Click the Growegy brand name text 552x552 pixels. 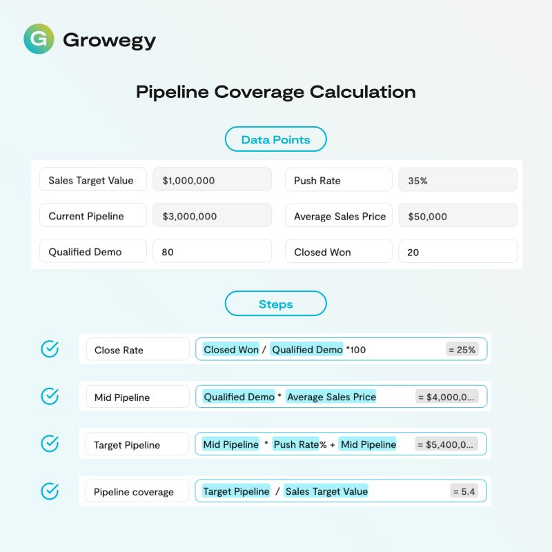point(109,40)
